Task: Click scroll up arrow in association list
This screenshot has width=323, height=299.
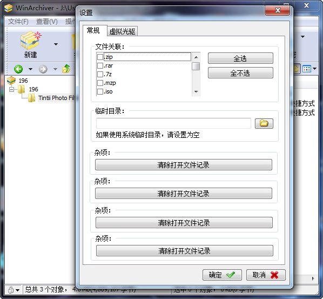Action: click(196, 57)
